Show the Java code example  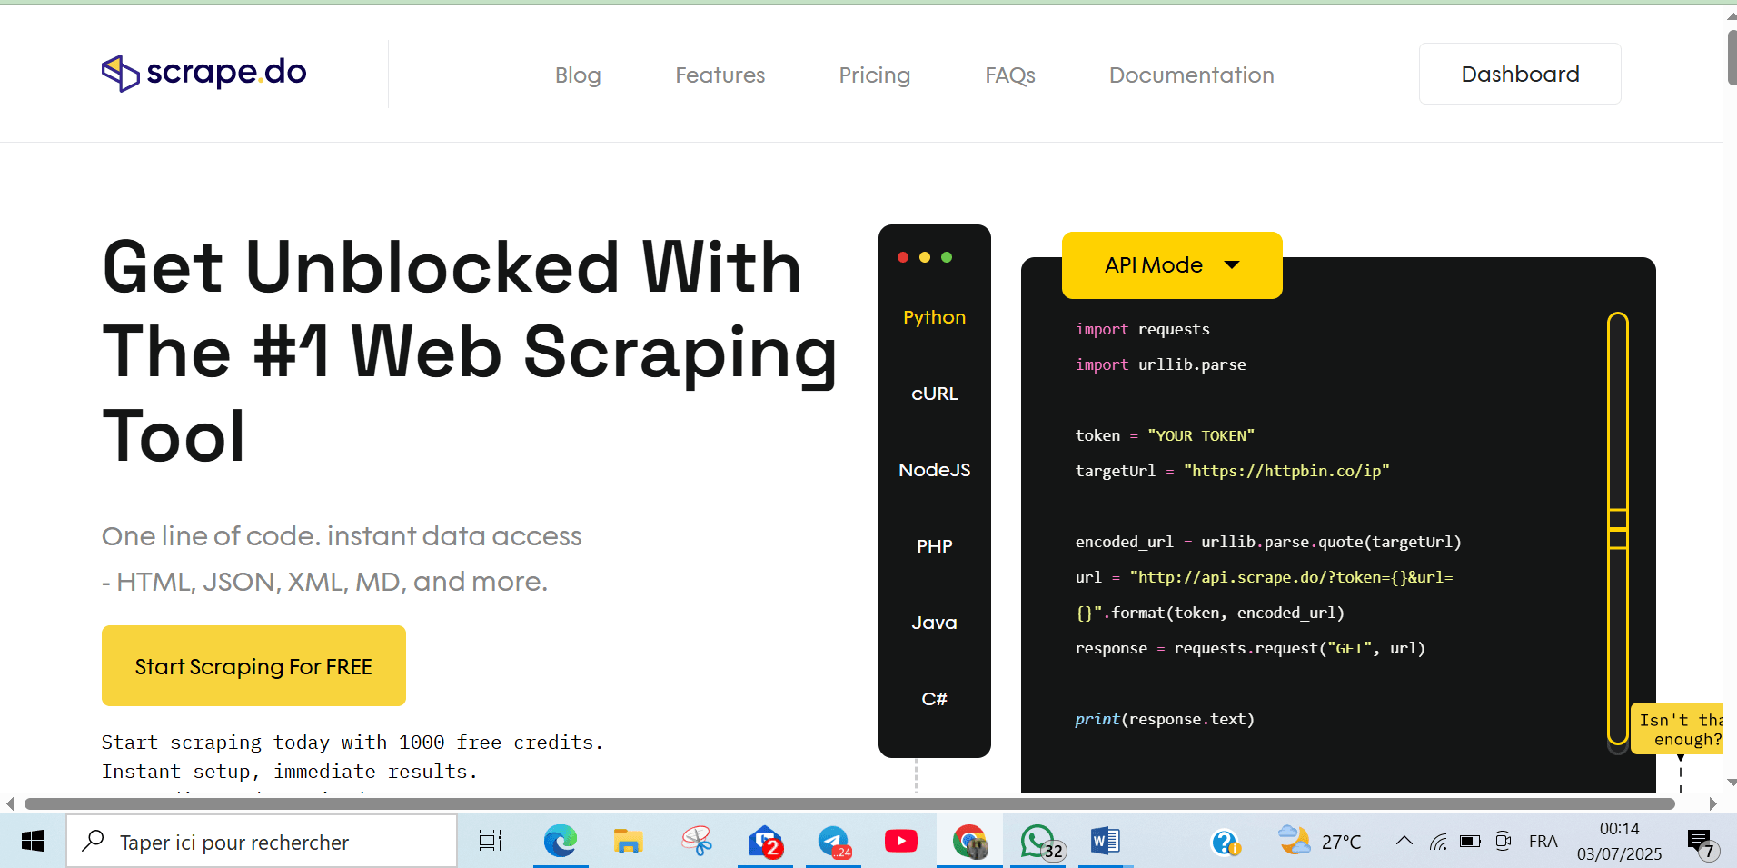tap(934, 623)
